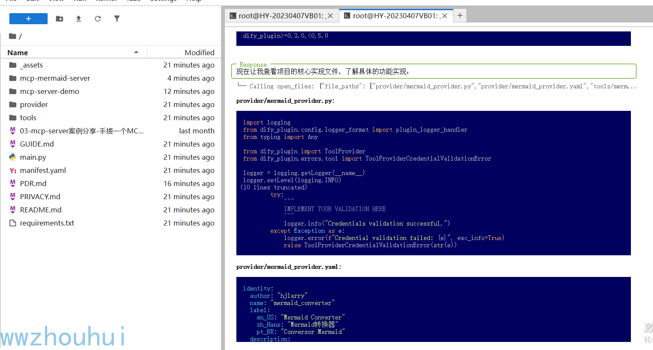
Task: Click '21 minutes ago' beside main.py
Action: [x=189, y=157]
